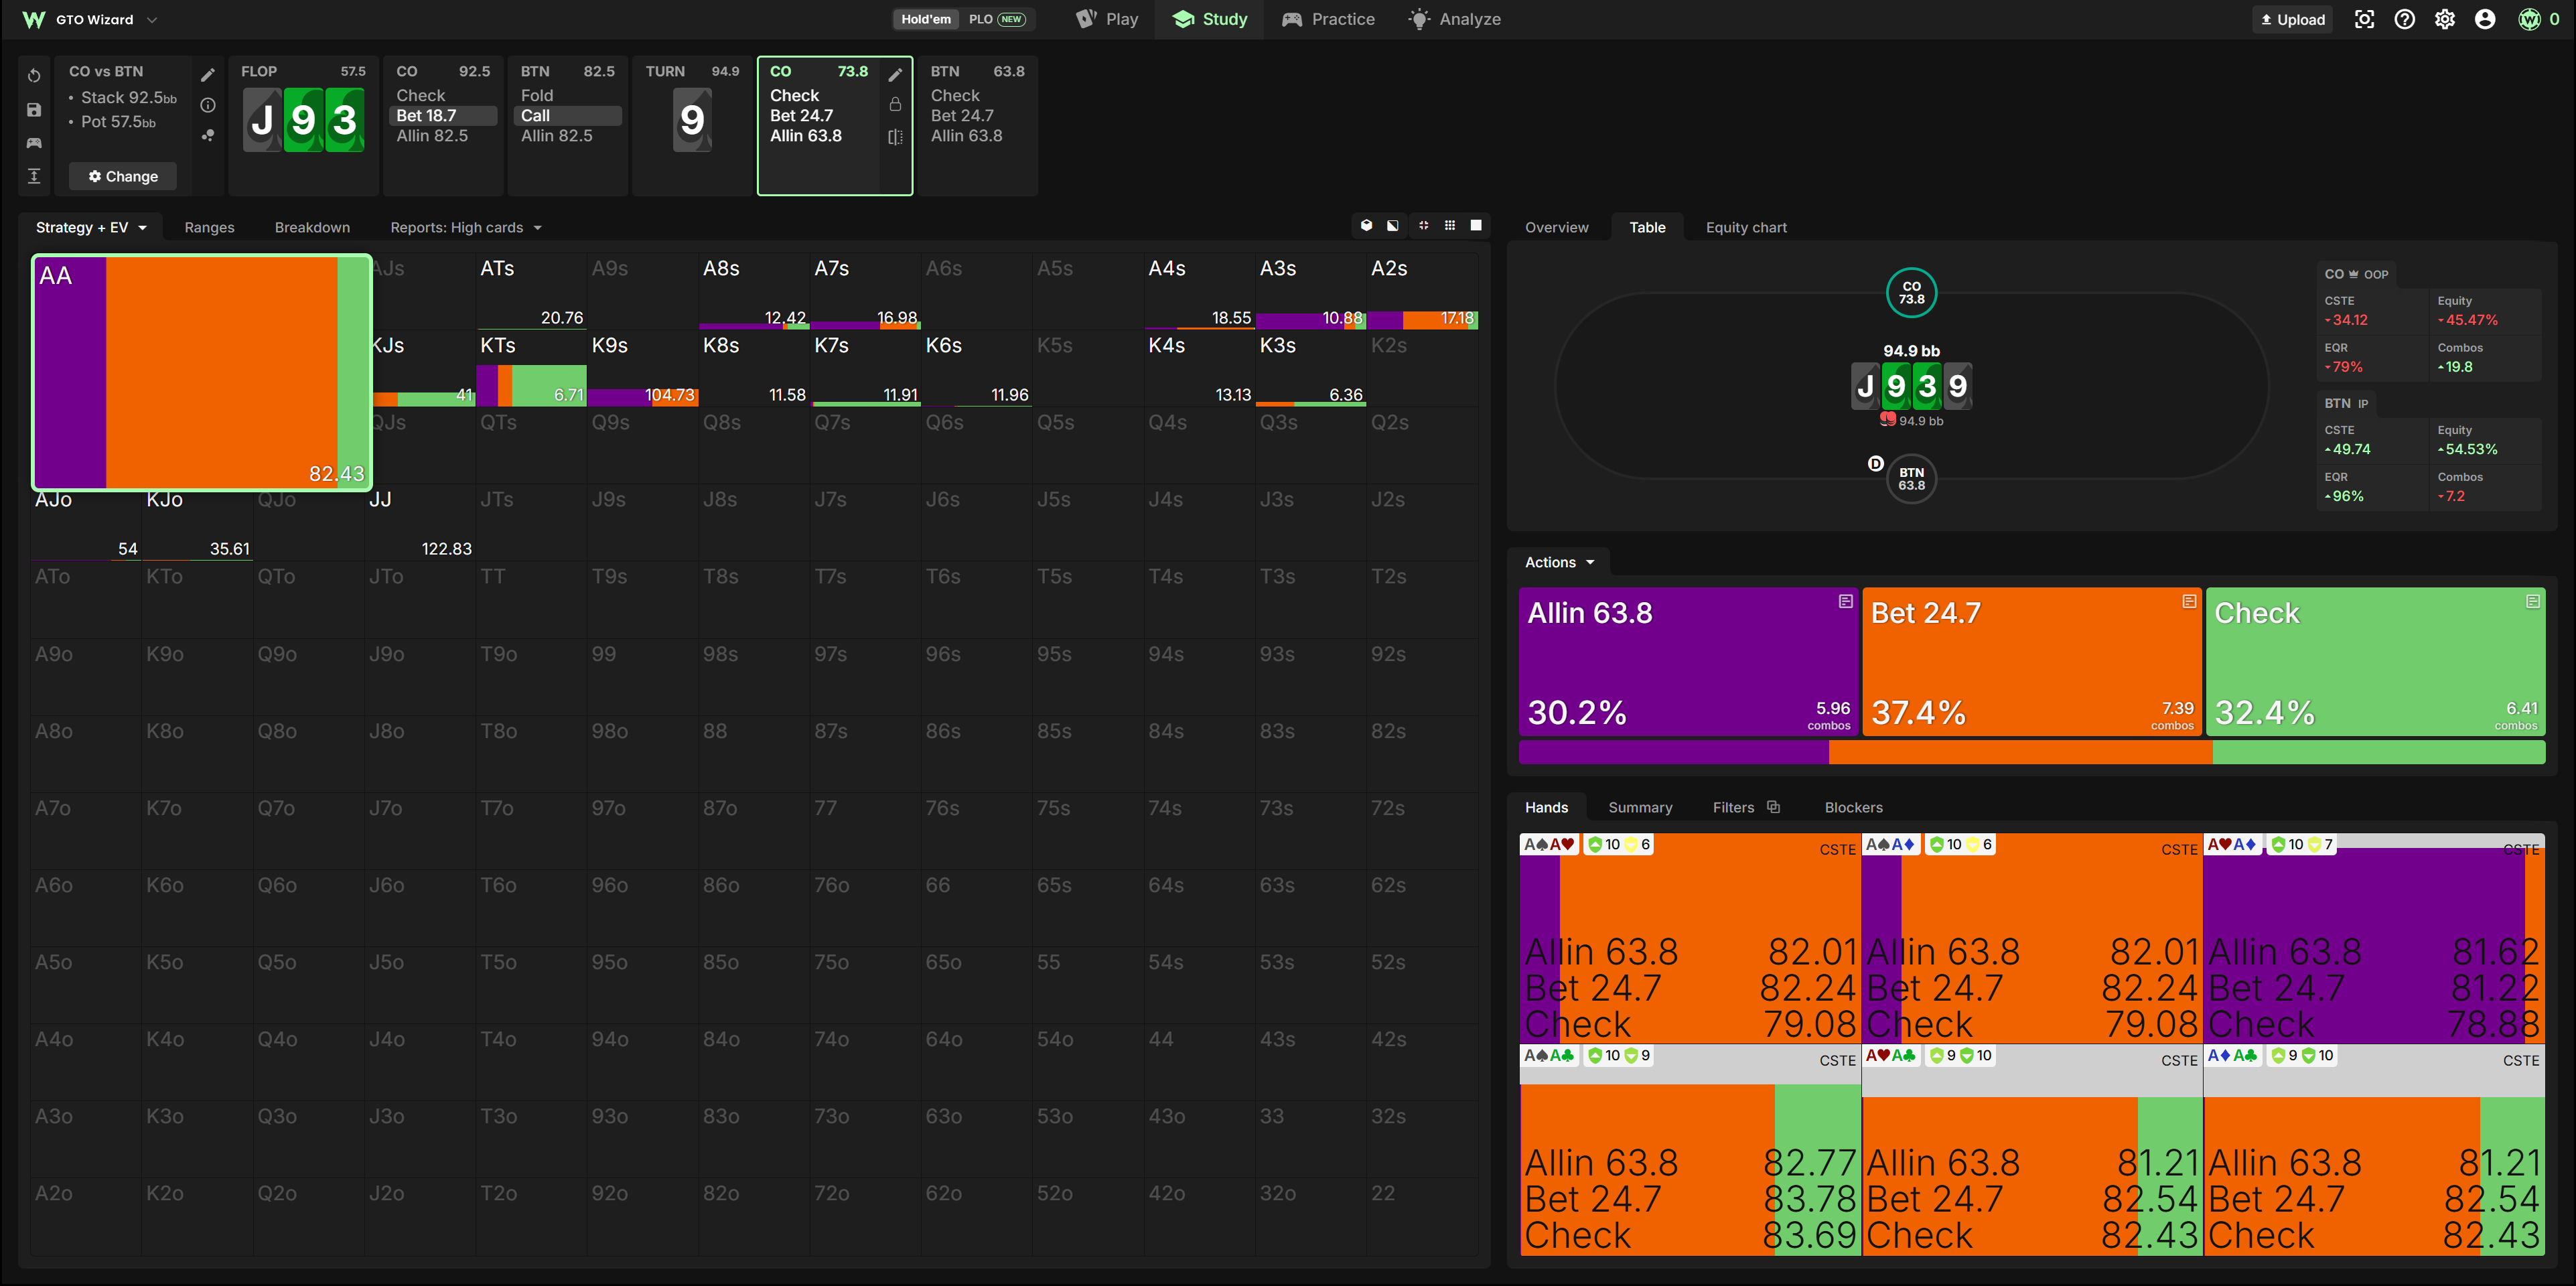
Task: Click the compare split icon in the CO 73.8 card
Action: click(895, 137)
